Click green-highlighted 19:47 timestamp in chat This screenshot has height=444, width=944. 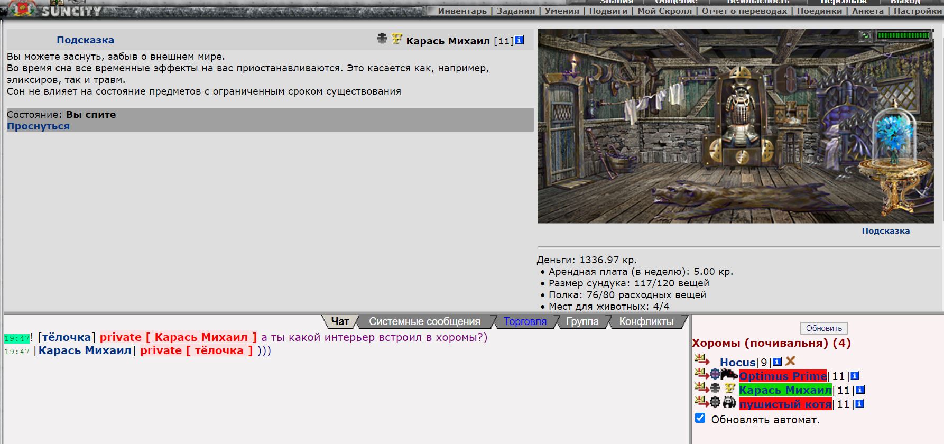coord(17,338)
